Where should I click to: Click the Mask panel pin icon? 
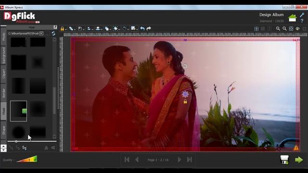55,27
